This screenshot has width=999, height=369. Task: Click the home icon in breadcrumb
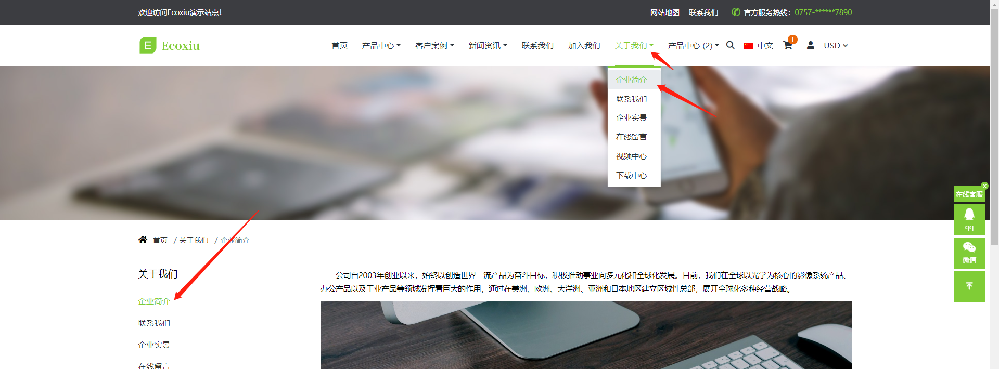(143, 240)
